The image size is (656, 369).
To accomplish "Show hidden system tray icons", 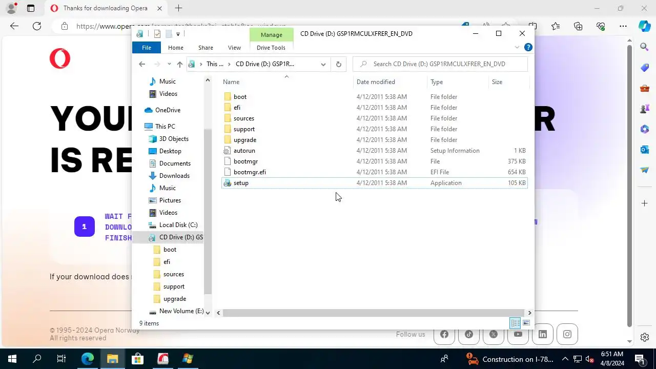I will [565, 359].
